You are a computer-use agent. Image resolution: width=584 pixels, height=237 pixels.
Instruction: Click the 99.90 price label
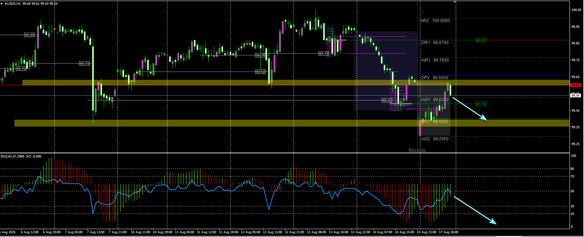30,35
